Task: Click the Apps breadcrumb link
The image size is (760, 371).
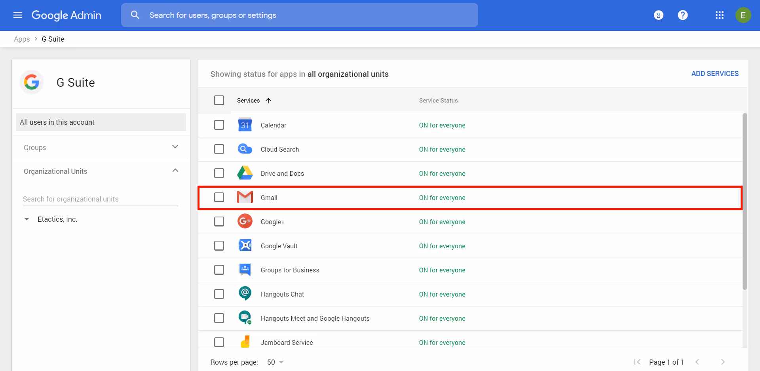Action: coord(22,39)
